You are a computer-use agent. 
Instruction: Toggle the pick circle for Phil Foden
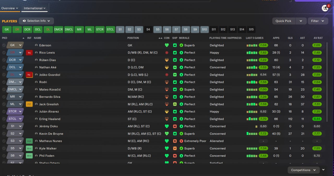point(4,156)
